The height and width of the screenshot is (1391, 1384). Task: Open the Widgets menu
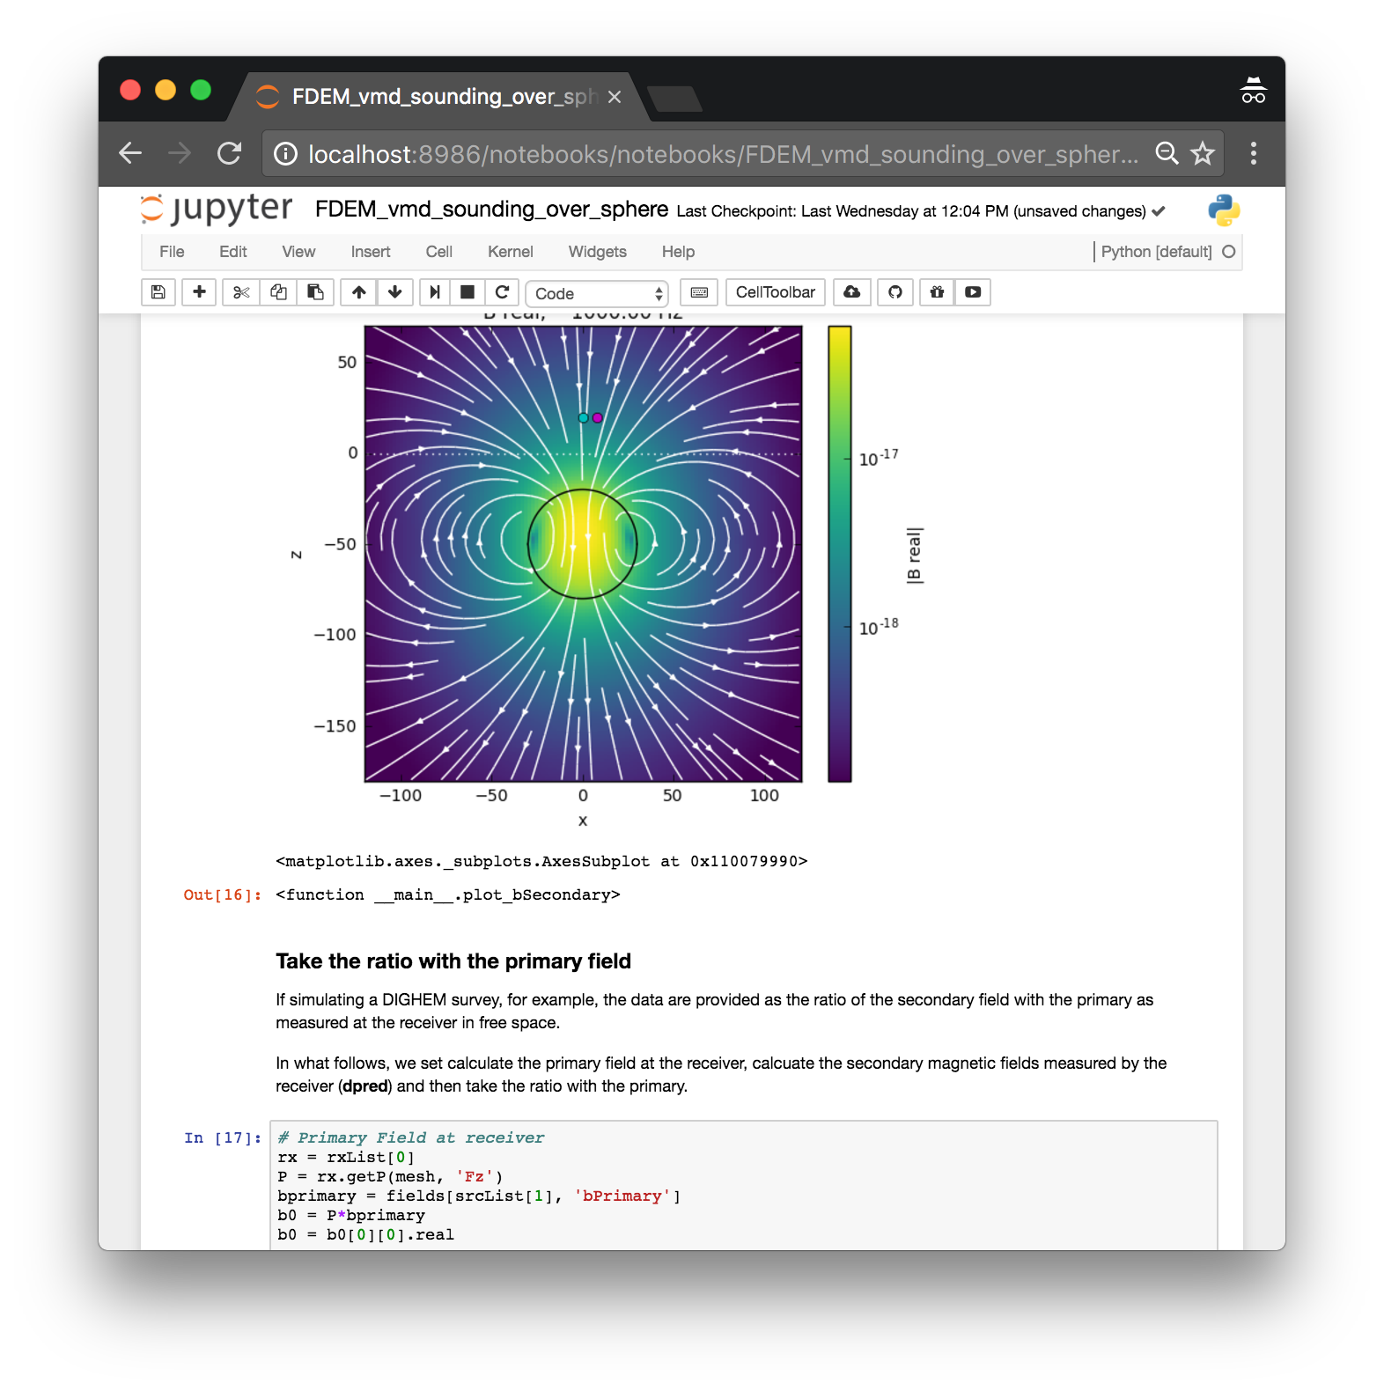[x=598, y=252]
